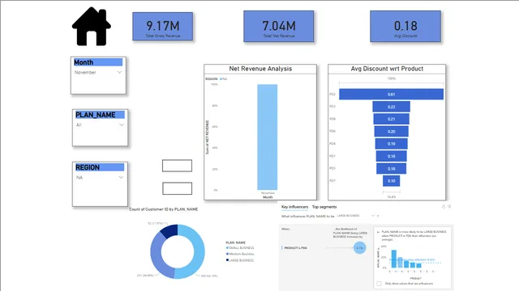Image resolution: width=519 pixels, height=291 pixels.
Task: Click the 0.19 funnel bar
Action: 391,144
